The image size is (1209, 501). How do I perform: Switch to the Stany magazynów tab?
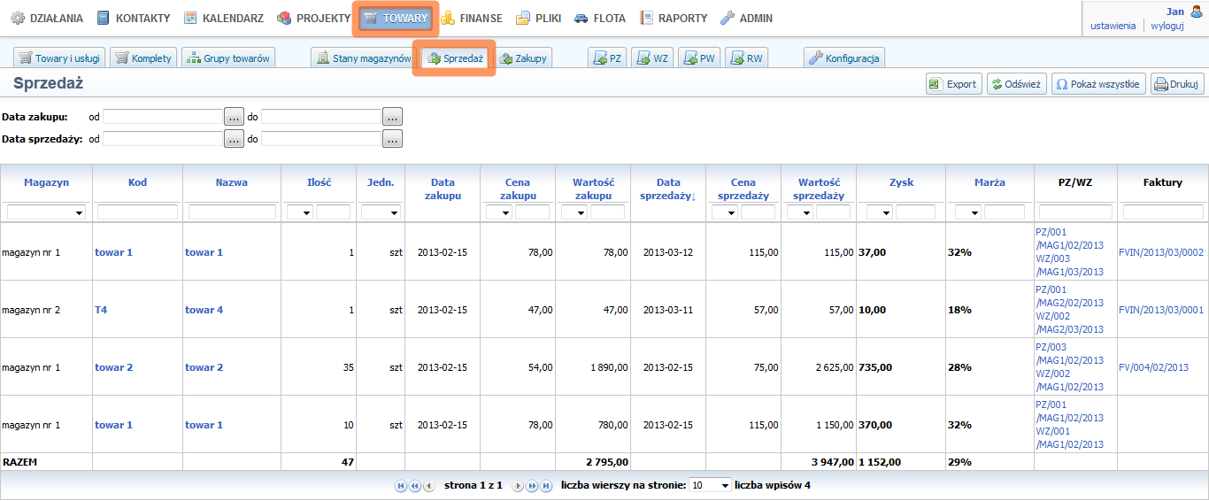point(364,58)
